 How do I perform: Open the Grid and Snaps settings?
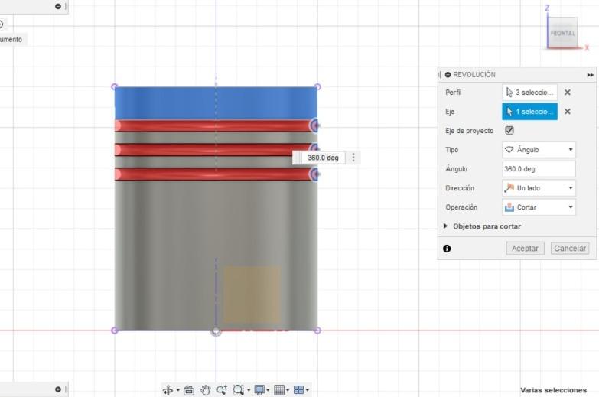tap(280, 390)
